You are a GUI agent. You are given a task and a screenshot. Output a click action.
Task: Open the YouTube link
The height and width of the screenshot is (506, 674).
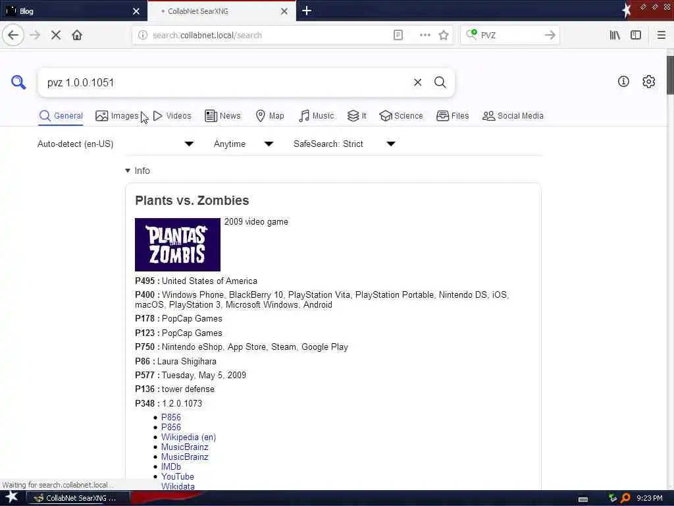(x=178, y=476)
